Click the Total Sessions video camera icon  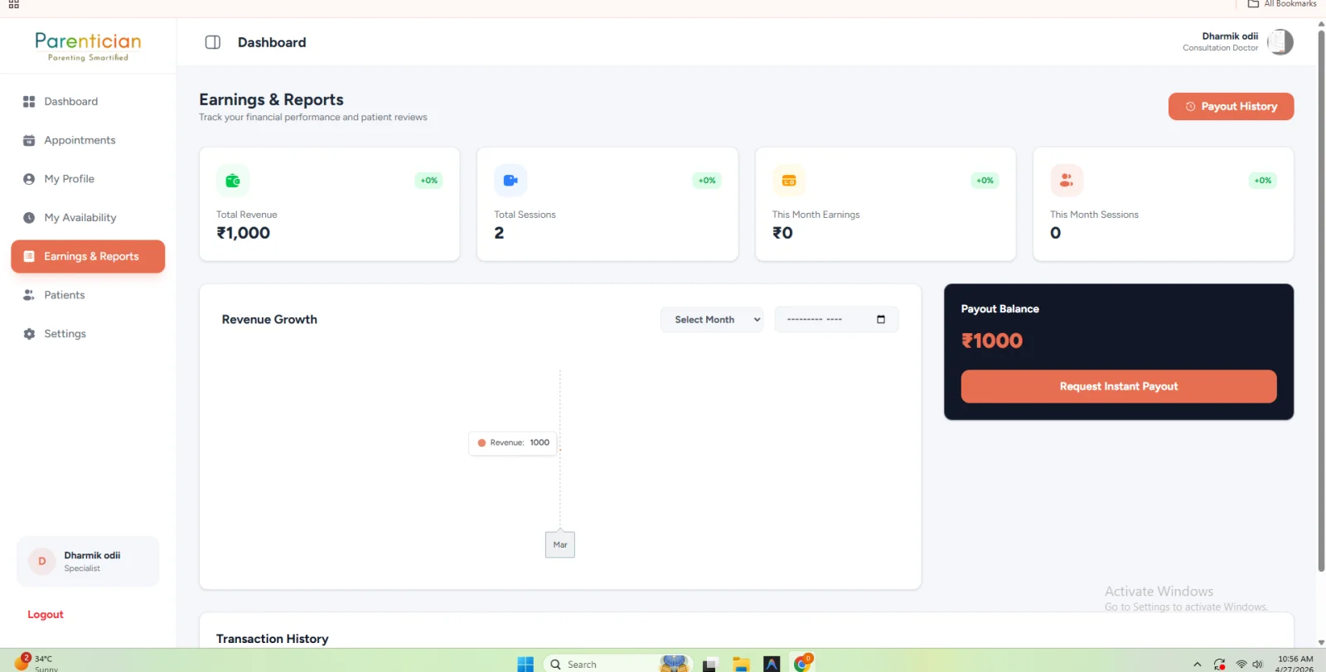tap(511, 180)
